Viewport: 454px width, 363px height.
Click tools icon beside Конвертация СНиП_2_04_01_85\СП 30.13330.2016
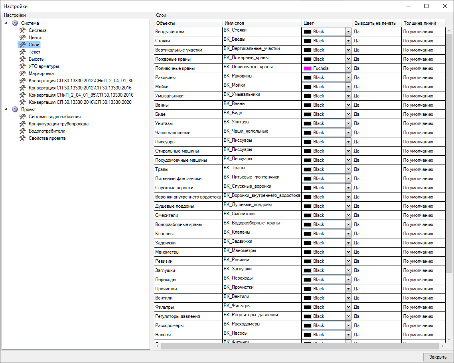(23, 95)
